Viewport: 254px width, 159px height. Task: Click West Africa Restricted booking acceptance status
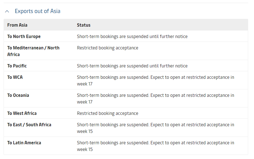click(x=108, y=113)
